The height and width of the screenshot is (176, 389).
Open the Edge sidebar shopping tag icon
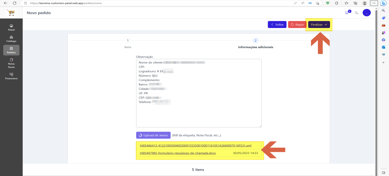[383, 18]
